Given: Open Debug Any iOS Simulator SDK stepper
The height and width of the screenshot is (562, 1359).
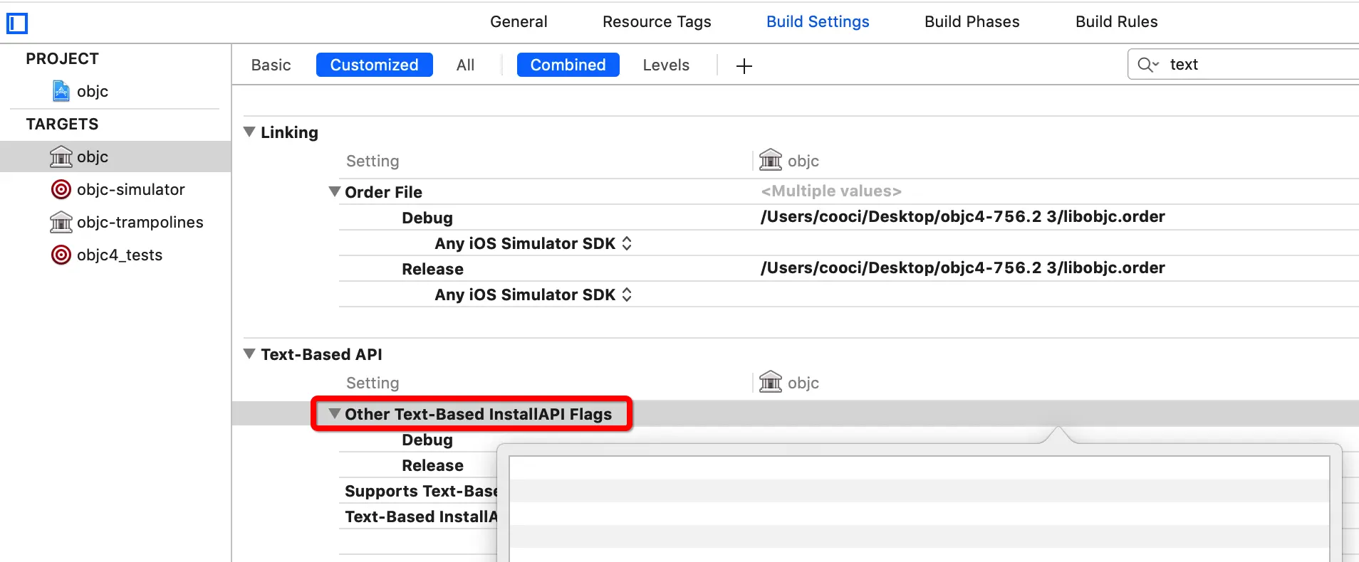Looking at the screenshot, I should coord(627,243).
